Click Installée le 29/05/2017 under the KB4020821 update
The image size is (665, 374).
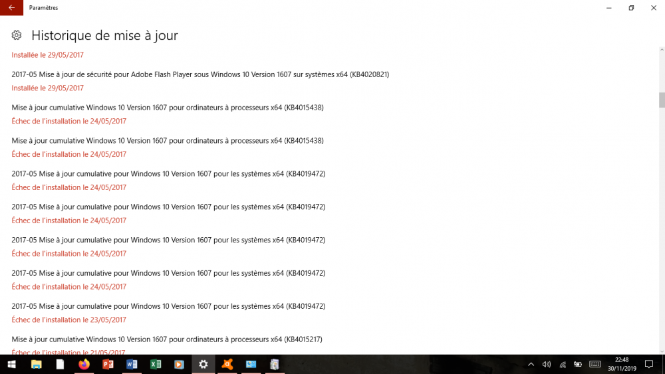tap(47, 88)
